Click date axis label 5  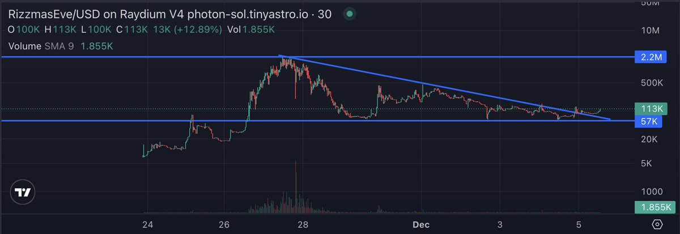(578, 224)
